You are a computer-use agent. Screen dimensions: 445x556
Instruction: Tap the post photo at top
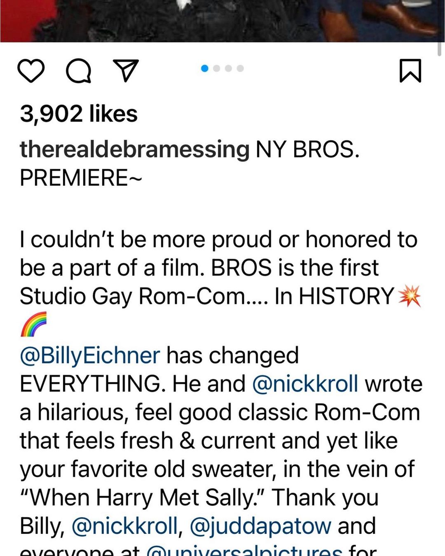(x=222, y=21)
